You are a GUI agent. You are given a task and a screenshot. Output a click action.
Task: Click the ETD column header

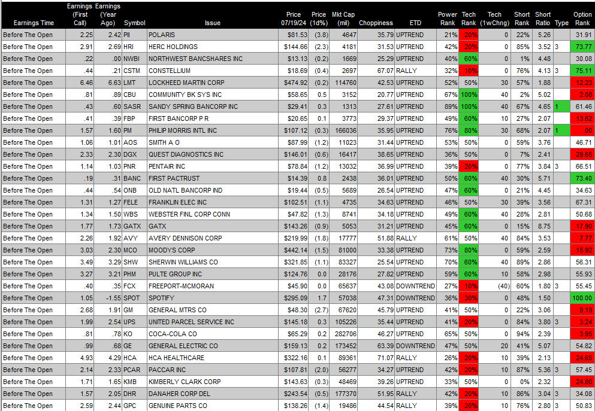(x=415, y=23)
